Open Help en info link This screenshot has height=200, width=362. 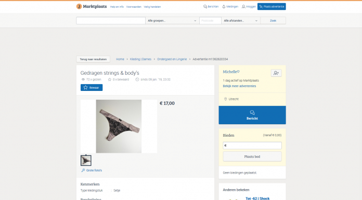tap(117, 7)
